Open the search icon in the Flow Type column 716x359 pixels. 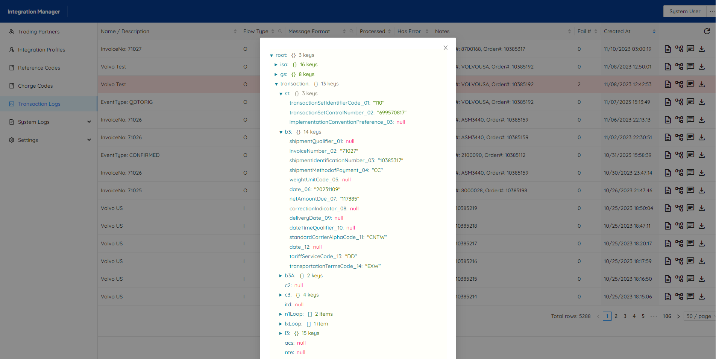pos(280,31)
